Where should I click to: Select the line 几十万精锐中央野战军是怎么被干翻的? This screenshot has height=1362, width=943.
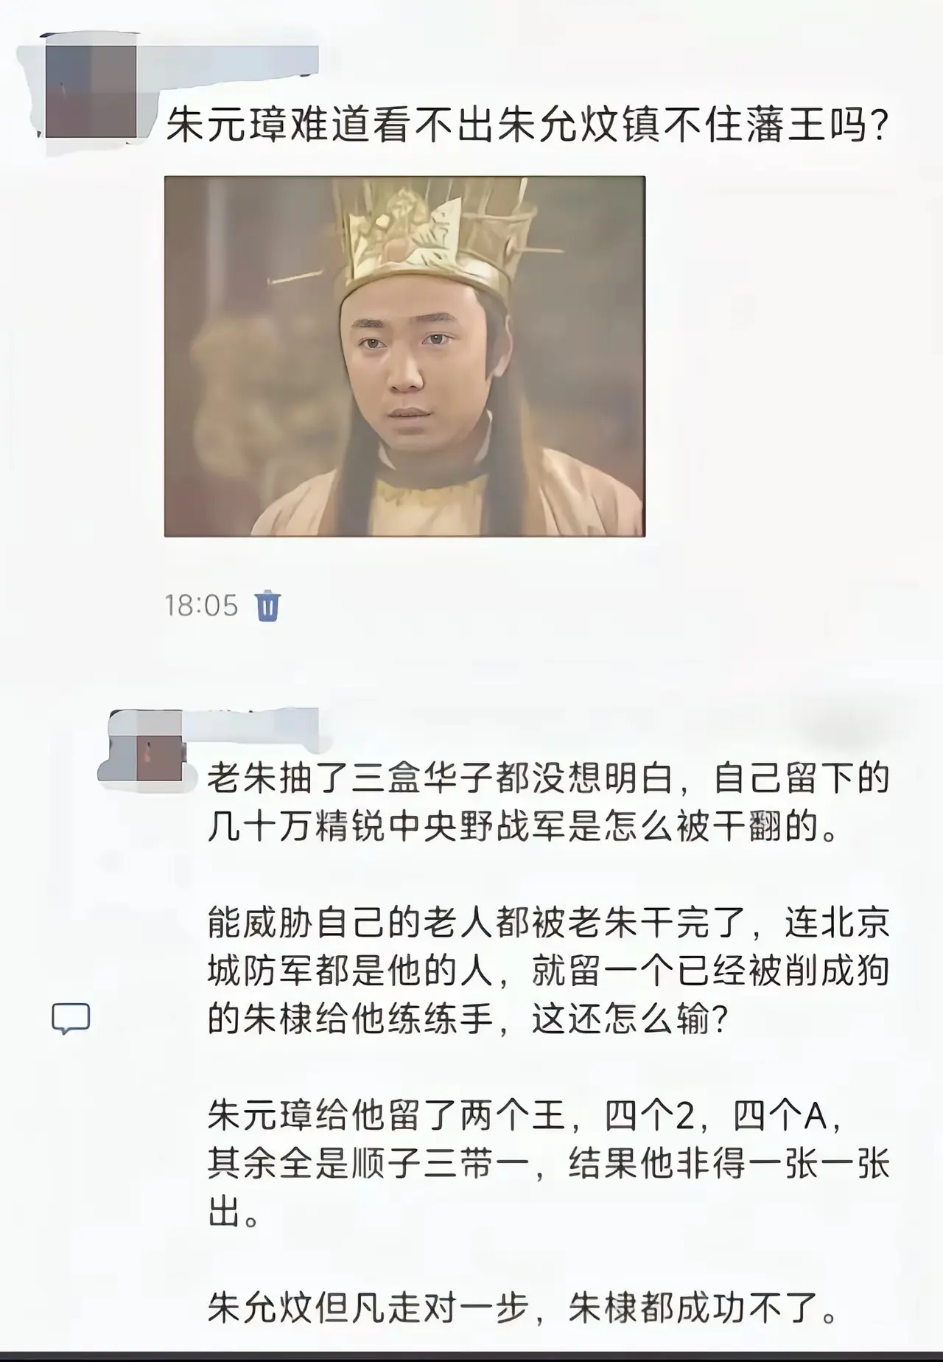pyautogui.click(x=523, y=828)
